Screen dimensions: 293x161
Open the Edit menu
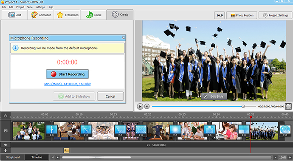(x=11, y=7)
